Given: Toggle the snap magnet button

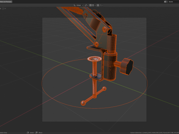Looking at the screenshot, I should click(x=90, y=5).
